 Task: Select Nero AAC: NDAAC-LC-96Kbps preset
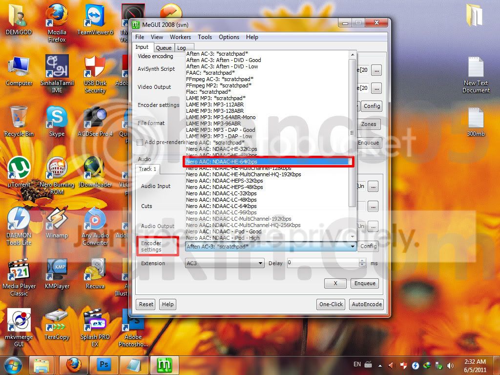pyautogui.click(x=267, y=212)
